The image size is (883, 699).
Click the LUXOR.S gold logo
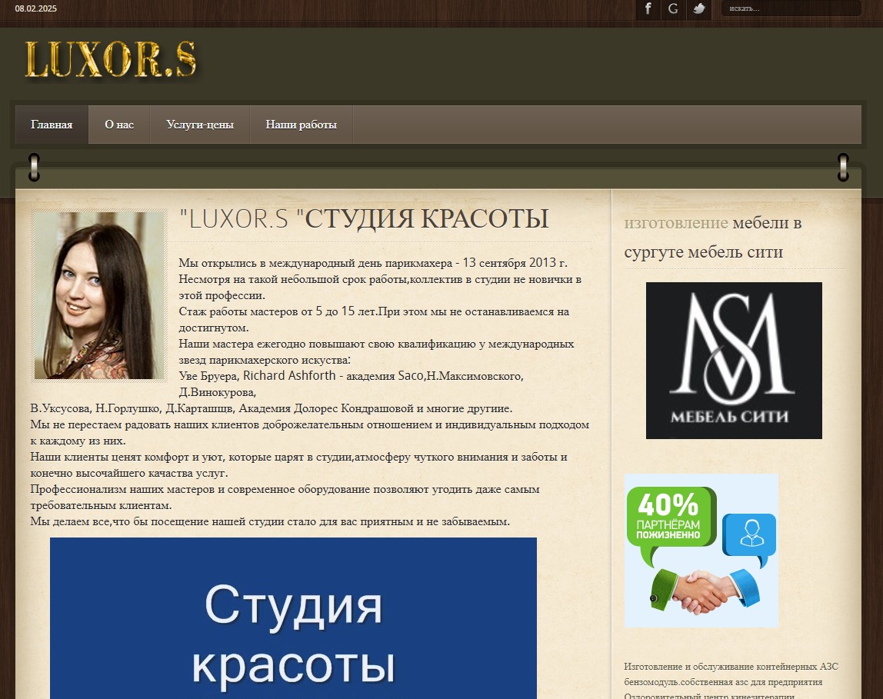point(111,60)
